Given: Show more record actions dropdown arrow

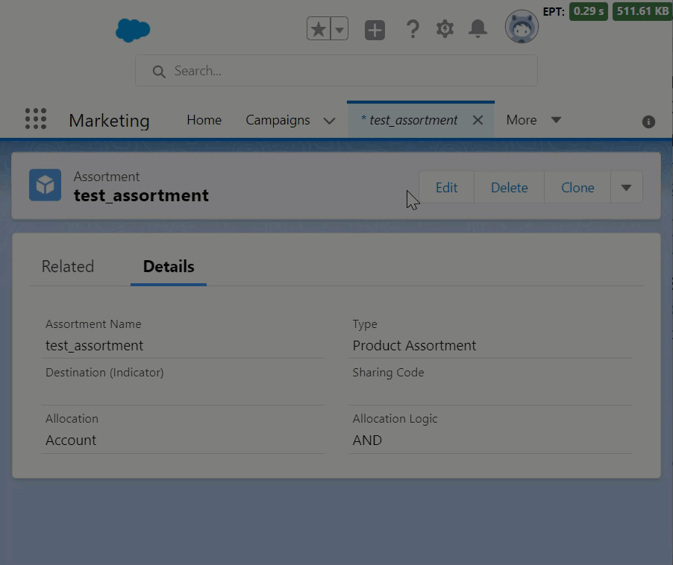Looking at the screenshot, I should click(626, 187).
